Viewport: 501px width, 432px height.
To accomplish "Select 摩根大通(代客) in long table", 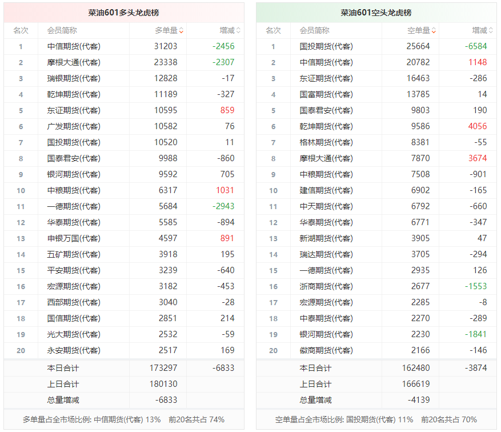I will [x=74, y=62].
